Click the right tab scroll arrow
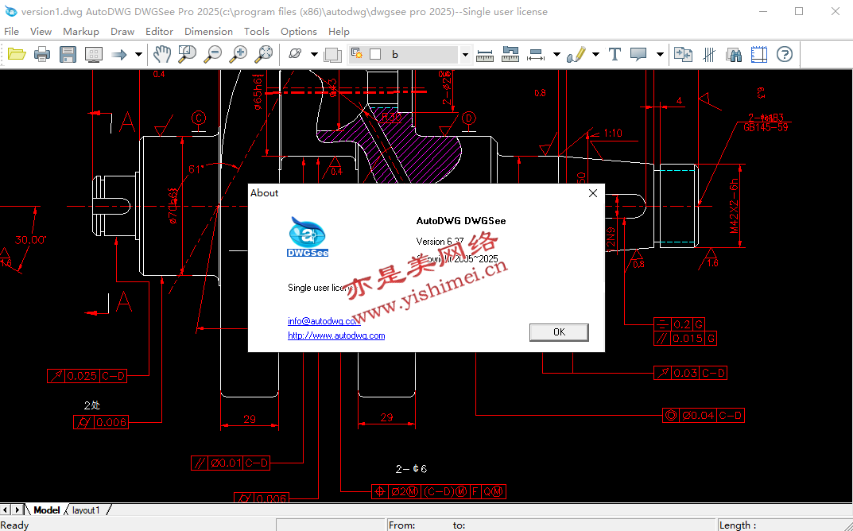Image resolution: width=853 pixels, height=531 pixels. [x=17, y=510]
